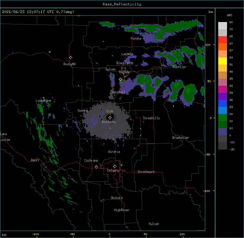244x238 pixels.
Task: Click the dBZ legend heading
Action: pyautogui.click(x=229, y=15)
